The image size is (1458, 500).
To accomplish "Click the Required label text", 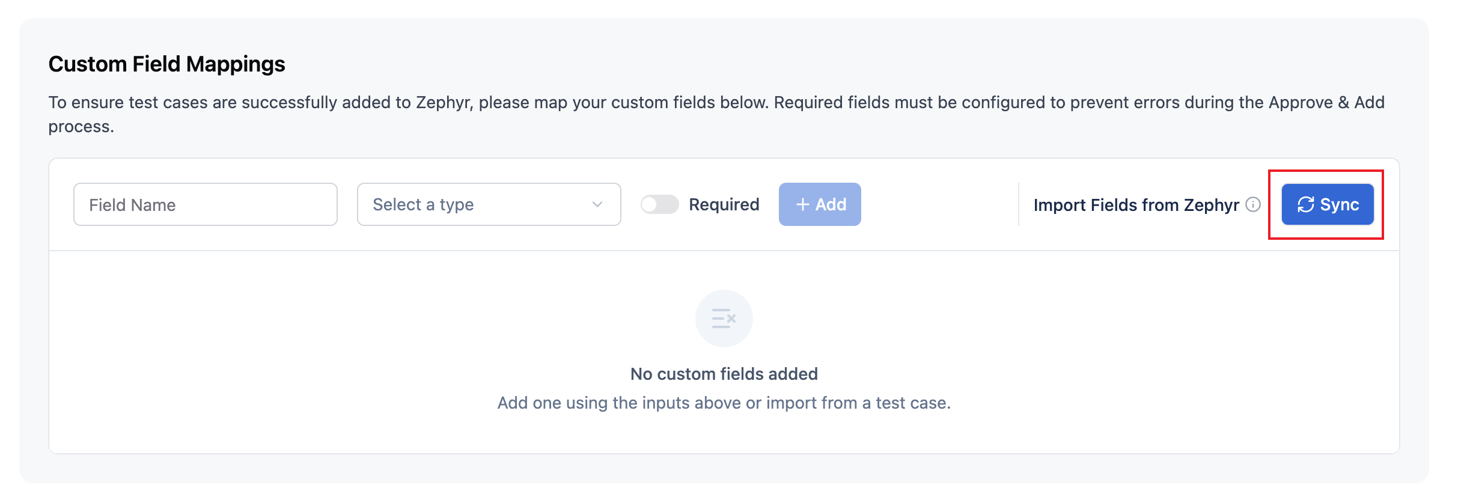I will (724, 204).
